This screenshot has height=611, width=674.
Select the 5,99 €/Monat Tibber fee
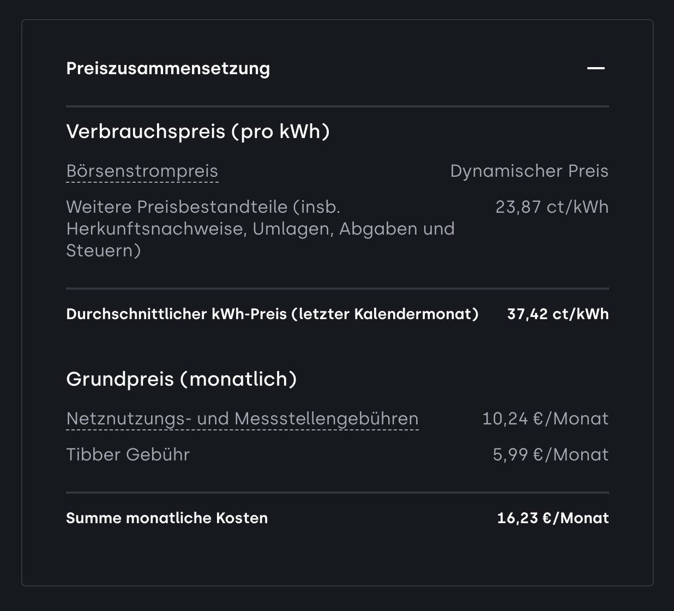click(550, 455)
